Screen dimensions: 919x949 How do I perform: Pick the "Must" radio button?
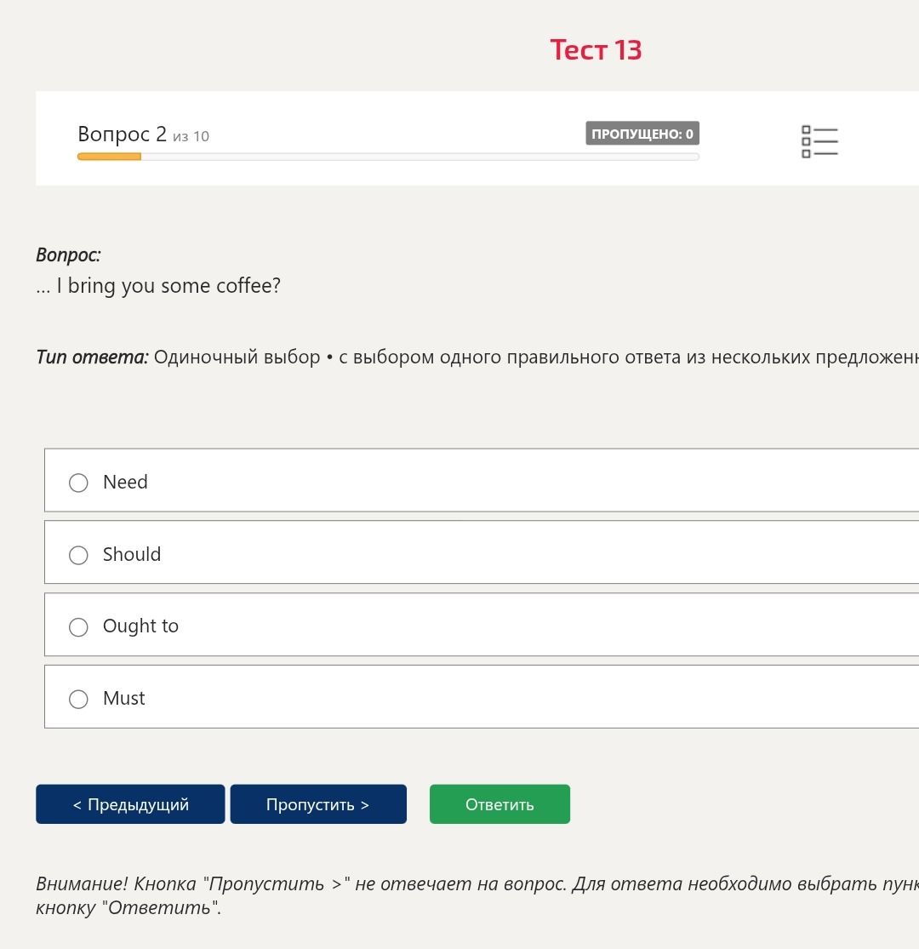coord(78,699)
